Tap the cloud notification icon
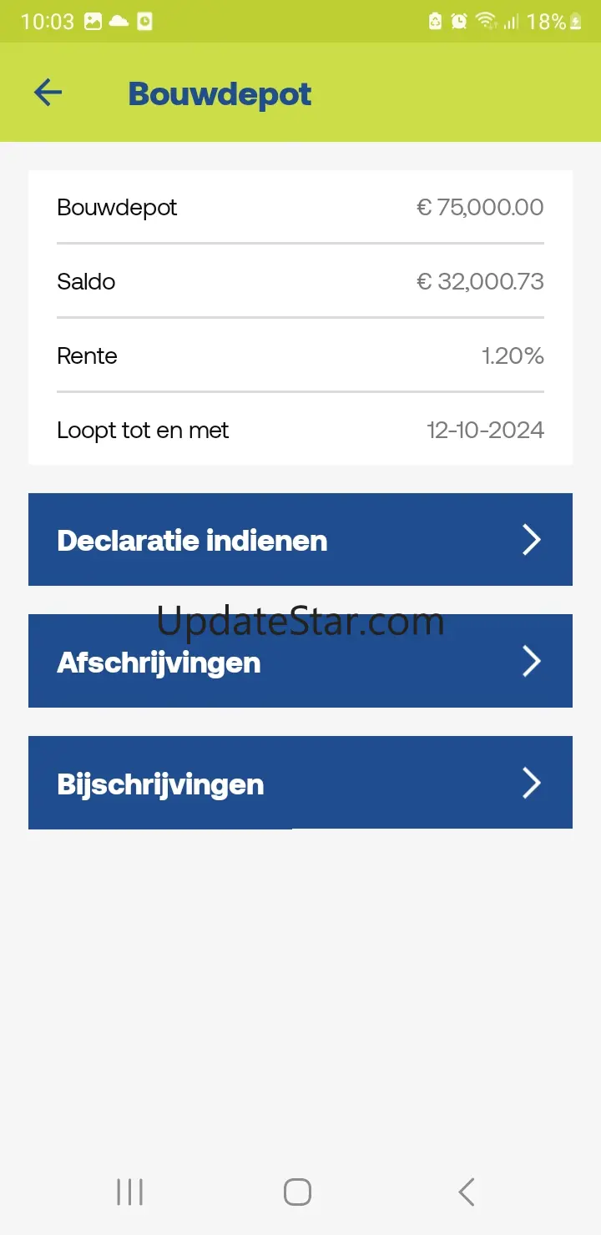Viewport: 601px width, 1235px height. pos(119,22)
